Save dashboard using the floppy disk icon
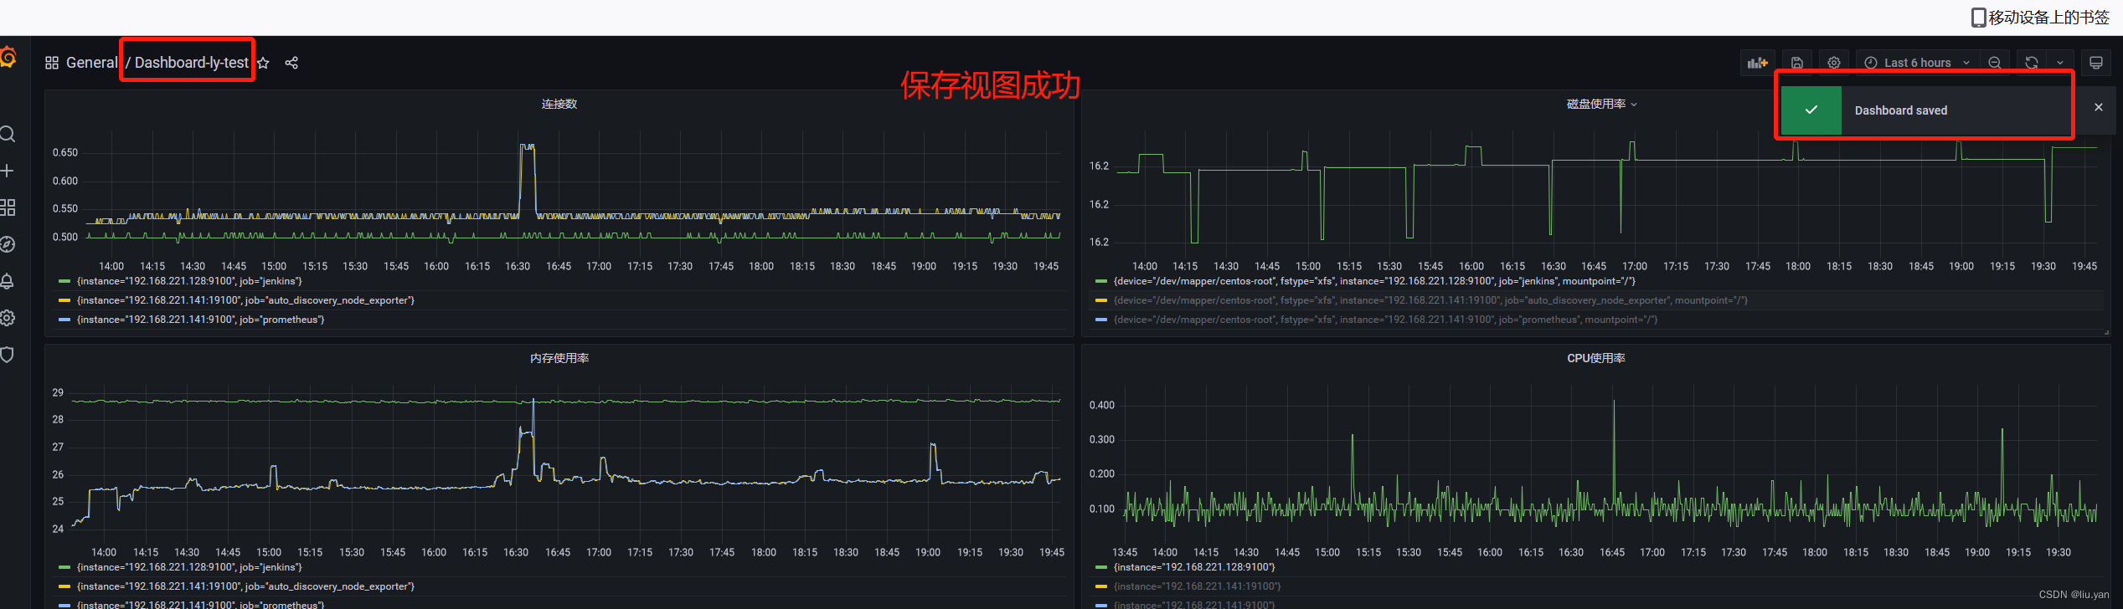 pos(1797,63)
